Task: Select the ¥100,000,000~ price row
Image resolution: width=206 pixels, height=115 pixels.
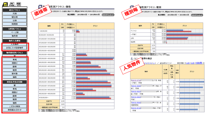Action: (76, 98)
